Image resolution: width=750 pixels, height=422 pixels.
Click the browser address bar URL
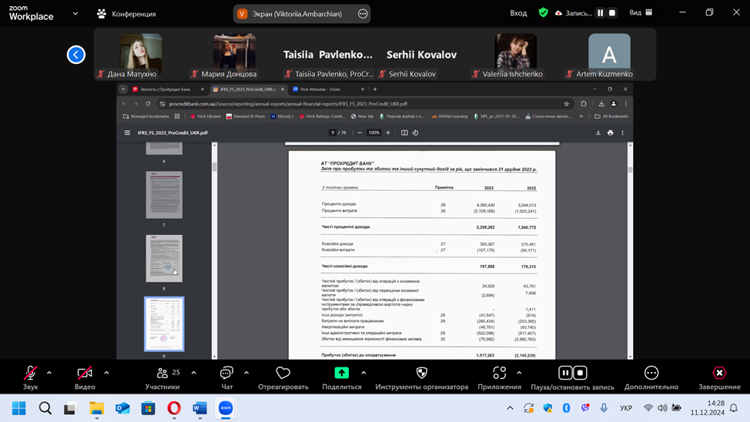click(288, 104)
